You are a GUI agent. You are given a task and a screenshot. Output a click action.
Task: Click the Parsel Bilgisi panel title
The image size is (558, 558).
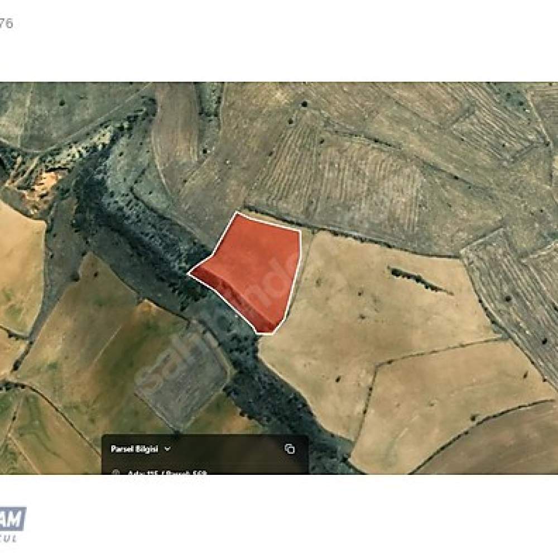click(134, 449)
